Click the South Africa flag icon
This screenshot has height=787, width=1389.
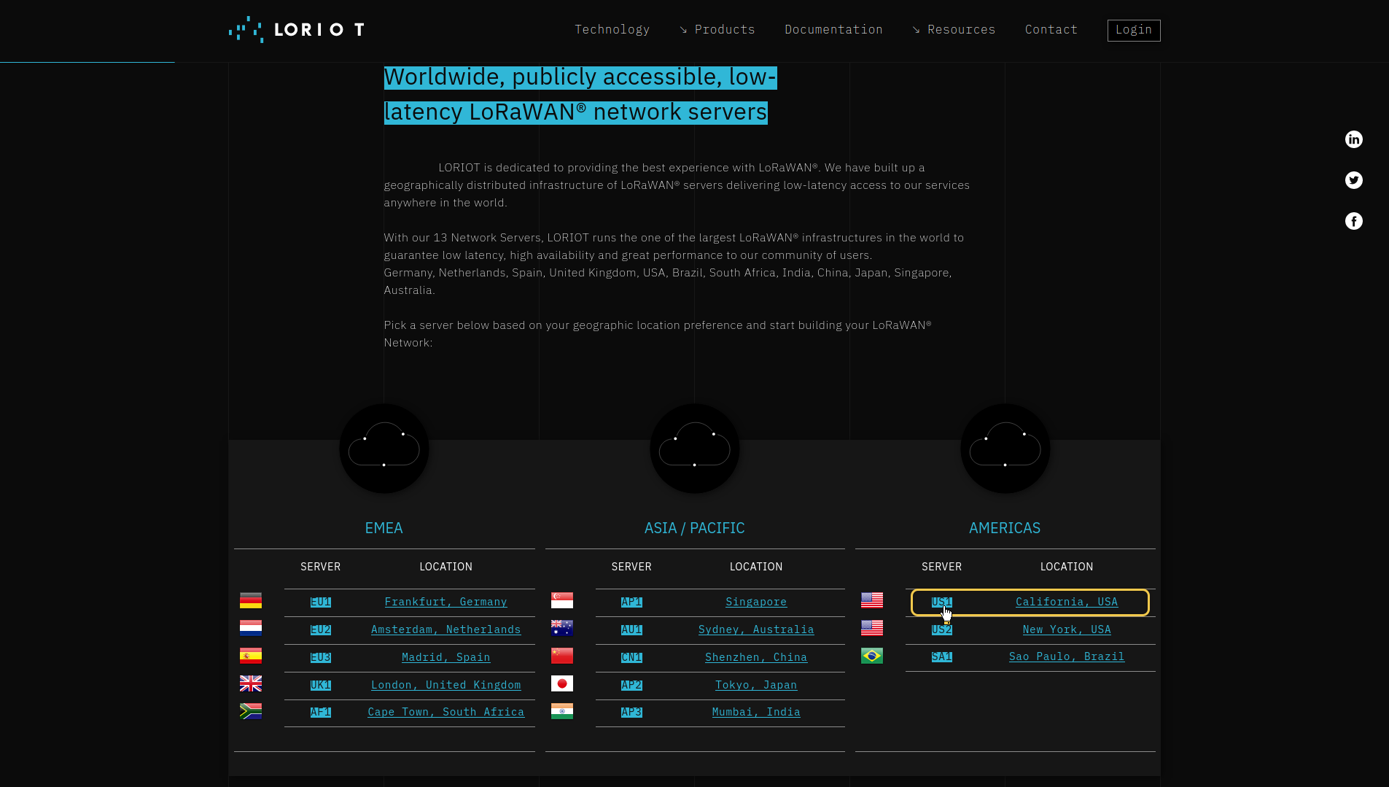pos(251,711)
